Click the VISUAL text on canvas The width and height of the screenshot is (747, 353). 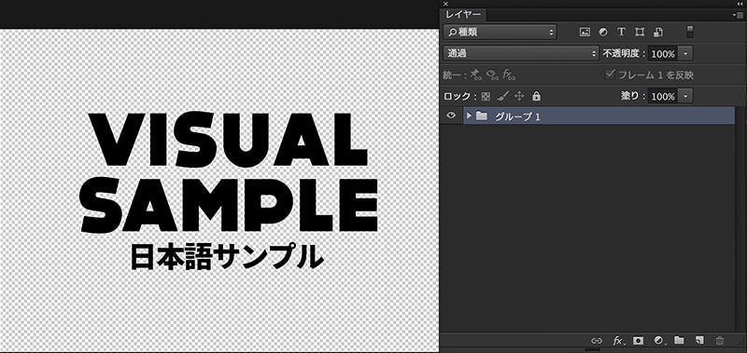coord(228,139)
